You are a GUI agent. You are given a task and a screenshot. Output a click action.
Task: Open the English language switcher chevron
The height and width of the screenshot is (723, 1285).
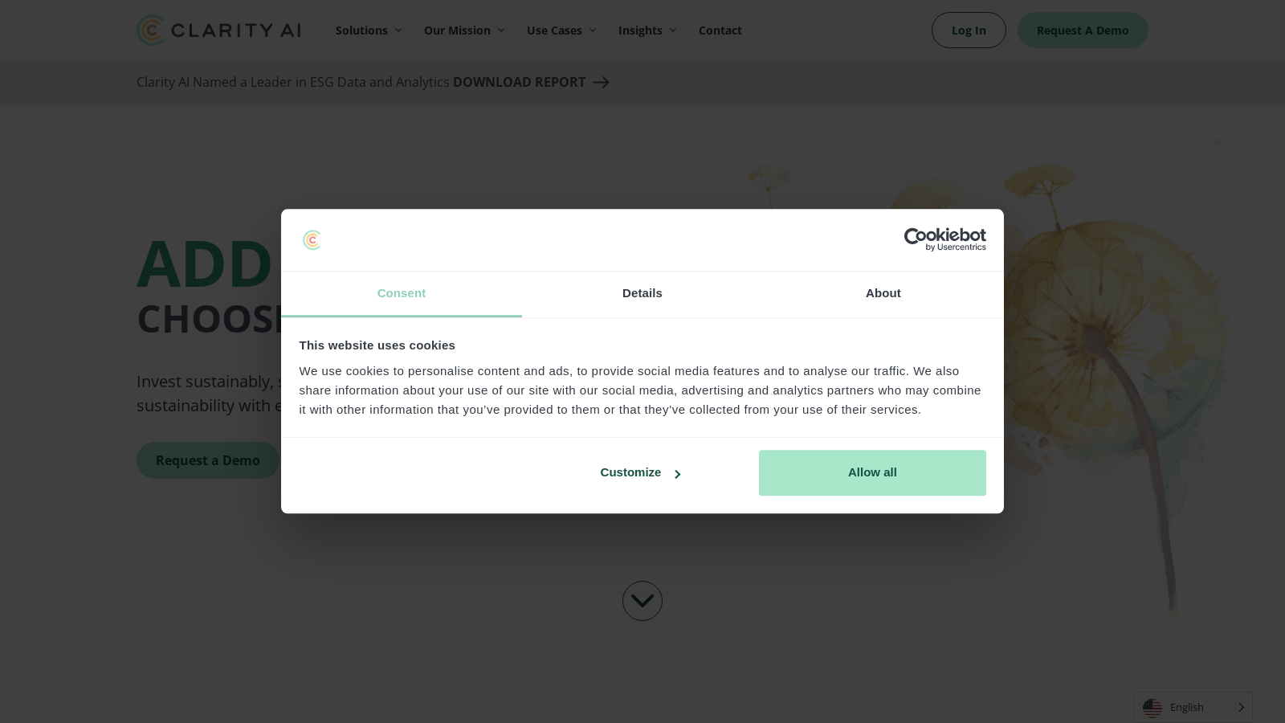[x=1241, y=708]
